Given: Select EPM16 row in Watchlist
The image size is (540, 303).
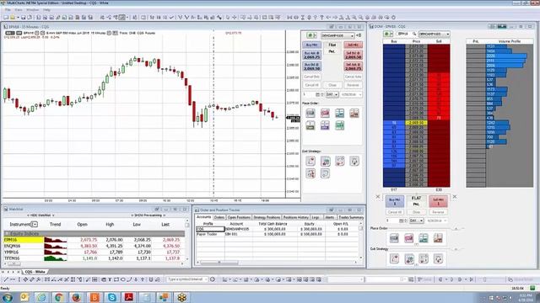Looking at the screenshot, I should 94,240.
